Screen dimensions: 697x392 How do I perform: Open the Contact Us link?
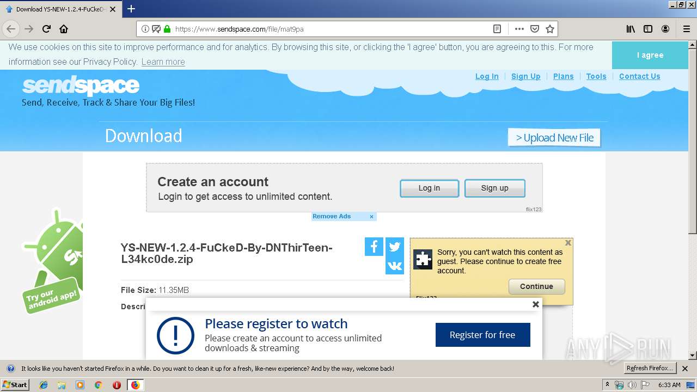coord(640,76)
